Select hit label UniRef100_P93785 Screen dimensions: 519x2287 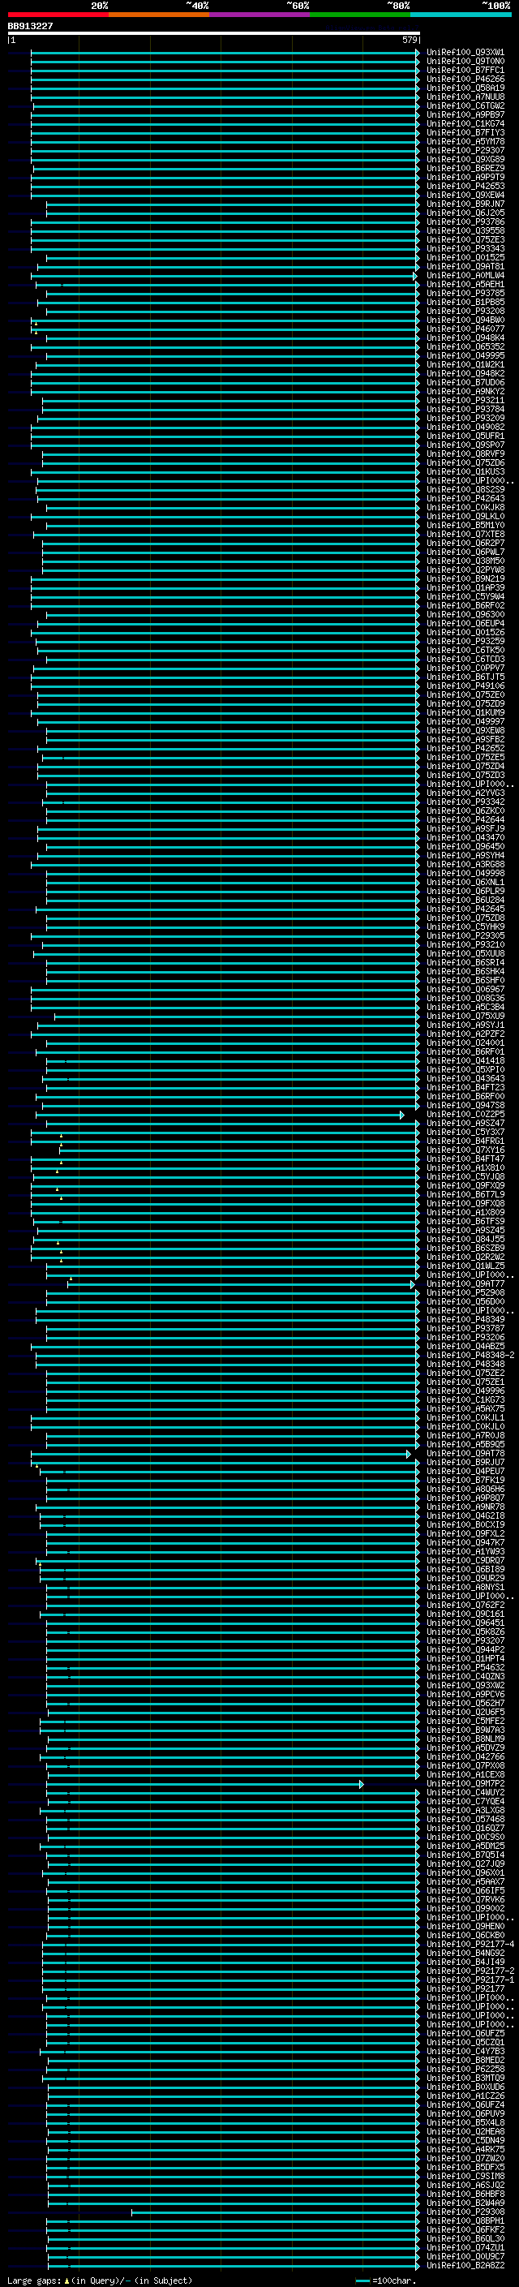tap(465, 293)
